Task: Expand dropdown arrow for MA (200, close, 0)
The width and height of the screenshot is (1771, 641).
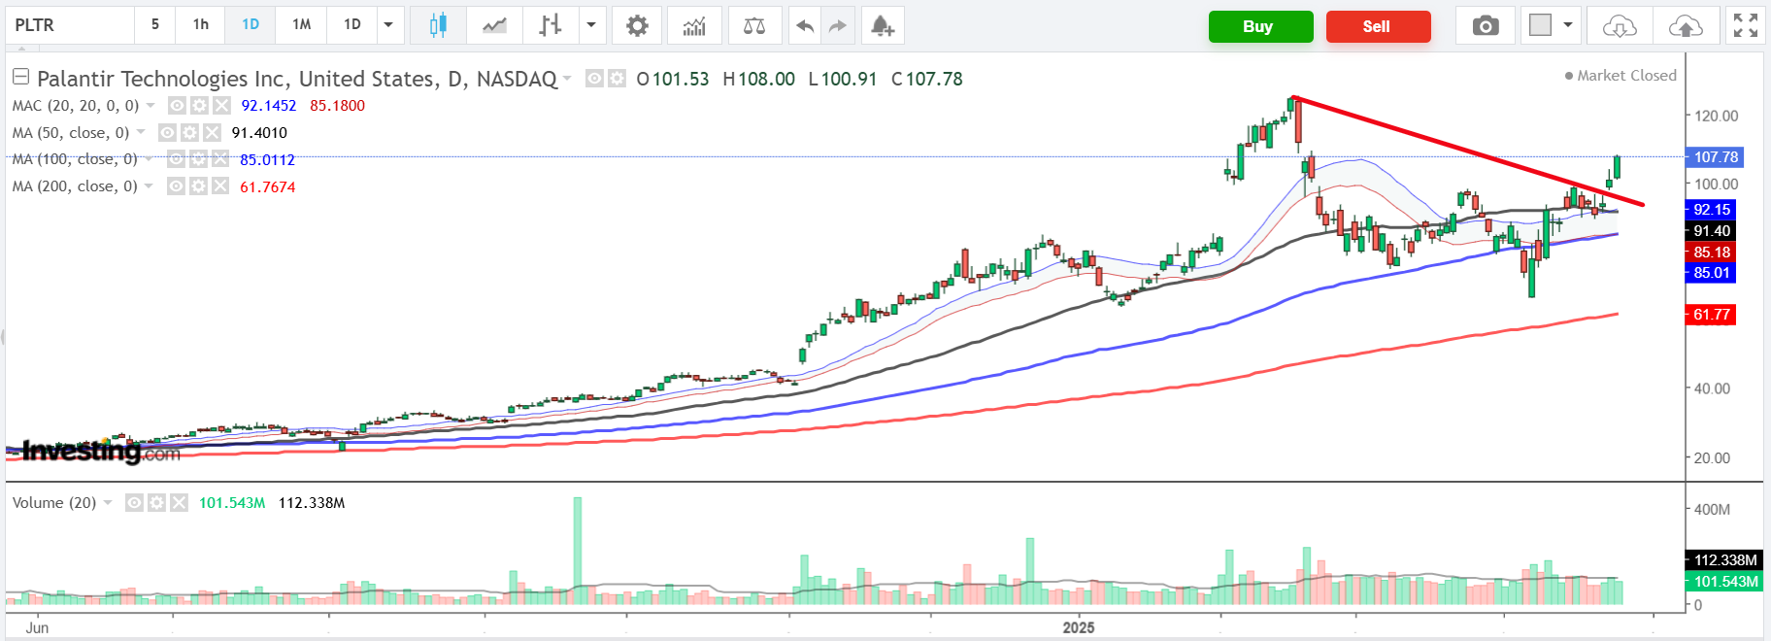Action: click(x=149, y=186)
